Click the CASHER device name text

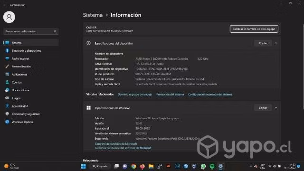[91, 28]
